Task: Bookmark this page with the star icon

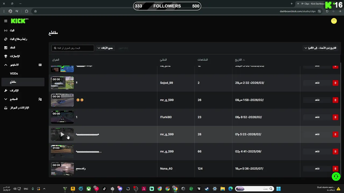Action: pos(35,11)
